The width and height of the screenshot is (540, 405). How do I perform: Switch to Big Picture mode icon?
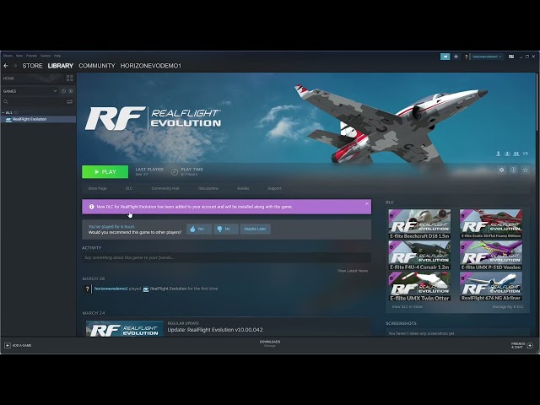(511, 57)
